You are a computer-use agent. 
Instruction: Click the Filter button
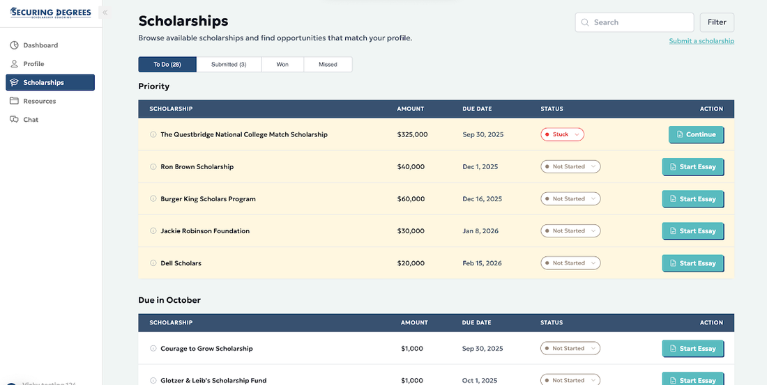tap(717, 22)
